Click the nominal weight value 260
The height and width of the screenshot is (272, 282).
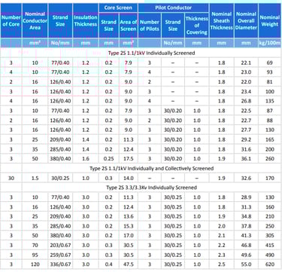[270, 159]
